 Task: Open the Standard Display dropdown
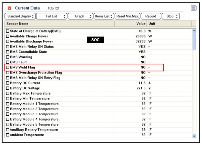click(20, 16)
